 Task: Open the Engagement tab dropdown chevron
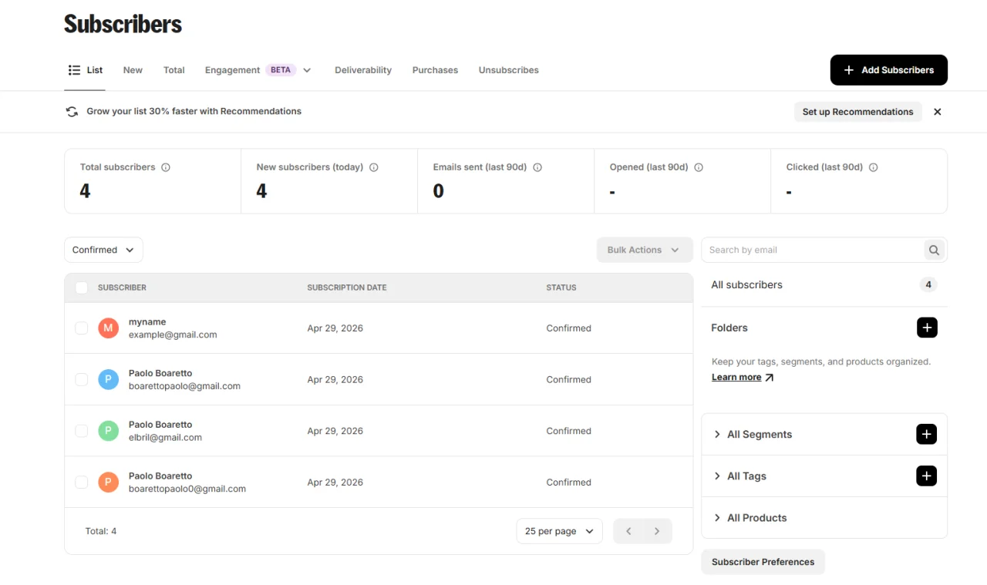[307, 70]
